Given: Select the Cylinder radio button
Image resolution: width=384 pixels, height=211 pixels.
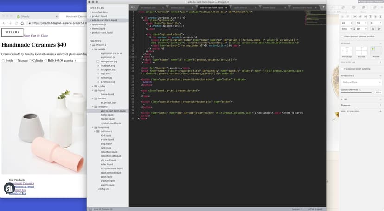Looking at the screenshot, I should click(x=31, y=60).
